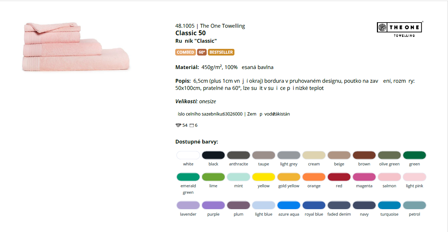Screen dimensions: 448x232
Task: Choose the mint color swatch
Action: point(239,177)
